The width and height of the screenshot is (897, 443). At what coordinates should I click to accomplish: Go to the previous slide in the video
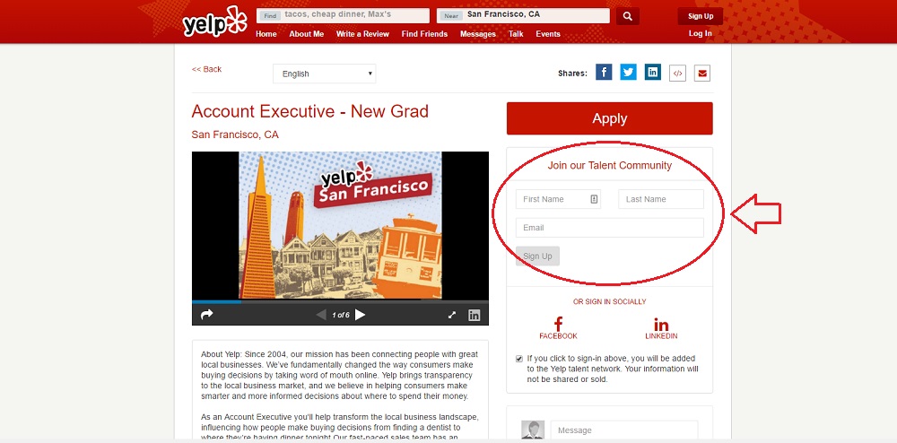pyautogui.click(x=321, y=315)
